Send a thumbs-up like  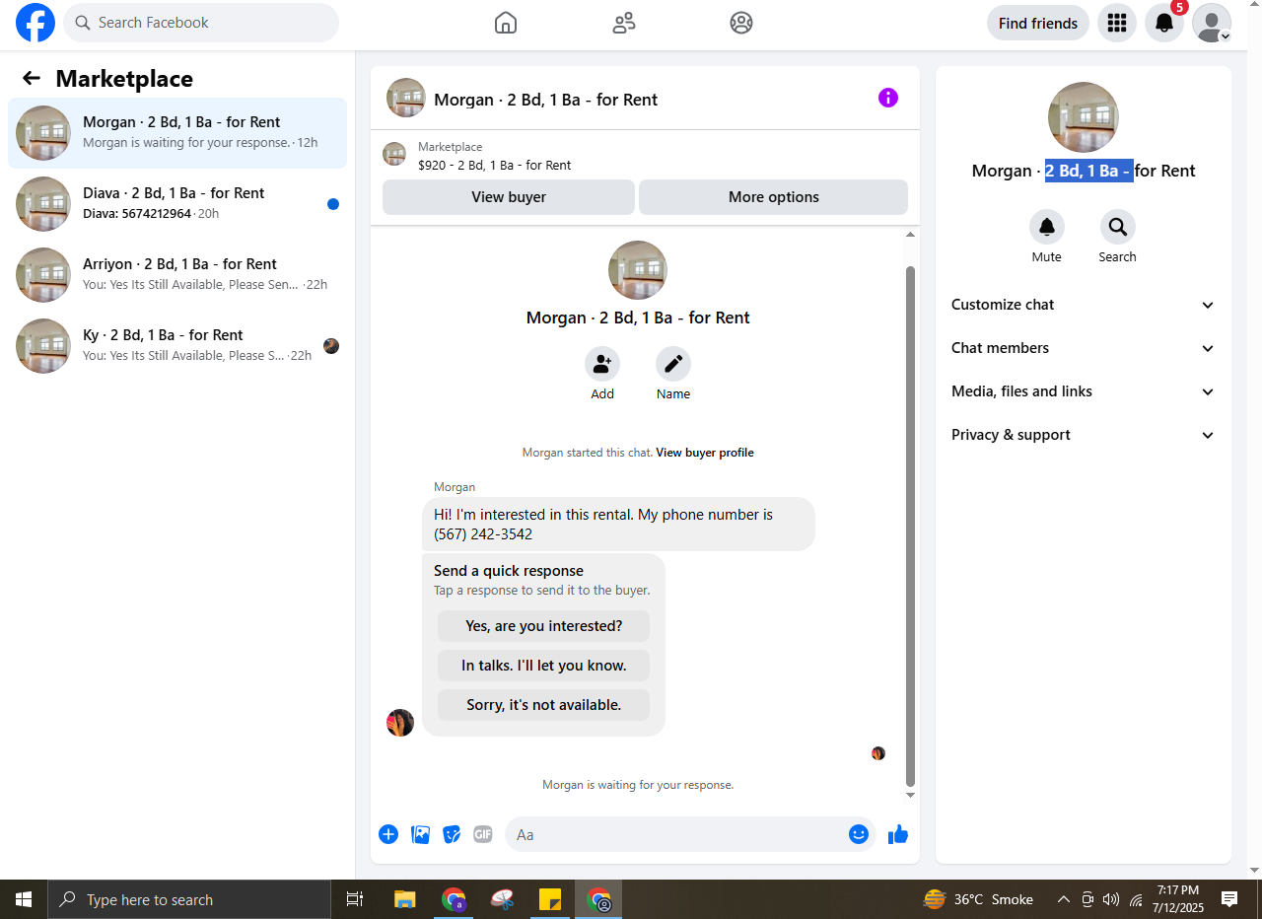(x=898, y=834)
